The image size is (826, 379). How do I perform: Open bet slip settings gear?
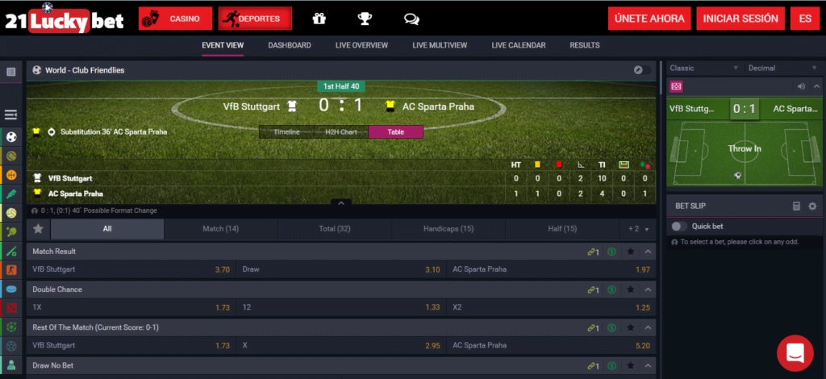pyautogui.click(x=812, y=206)
